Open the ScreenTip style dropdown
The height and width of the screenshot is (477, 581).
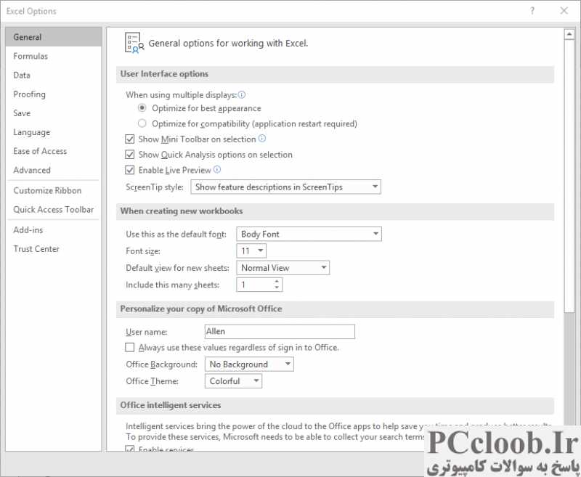pyautogui.click(x=285, y=187)
